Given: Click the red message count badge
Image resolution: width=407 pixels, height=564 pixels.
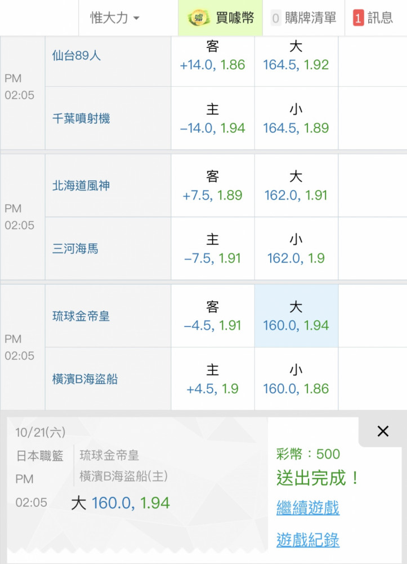Looking at the screenshot, I should click(x=358, y=18).
